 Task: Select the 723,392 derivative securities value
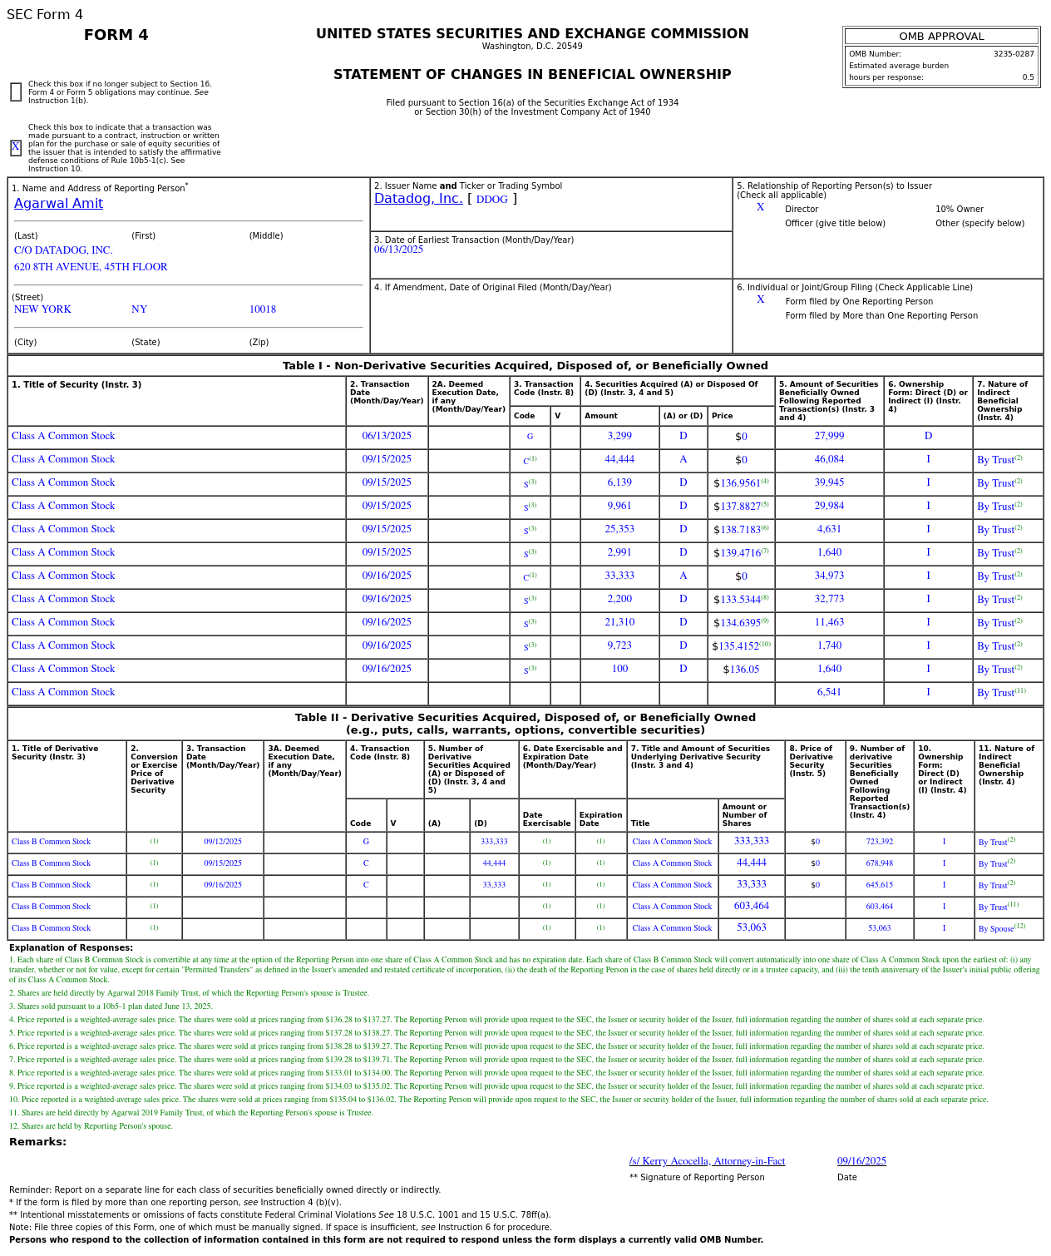[879, 842]
